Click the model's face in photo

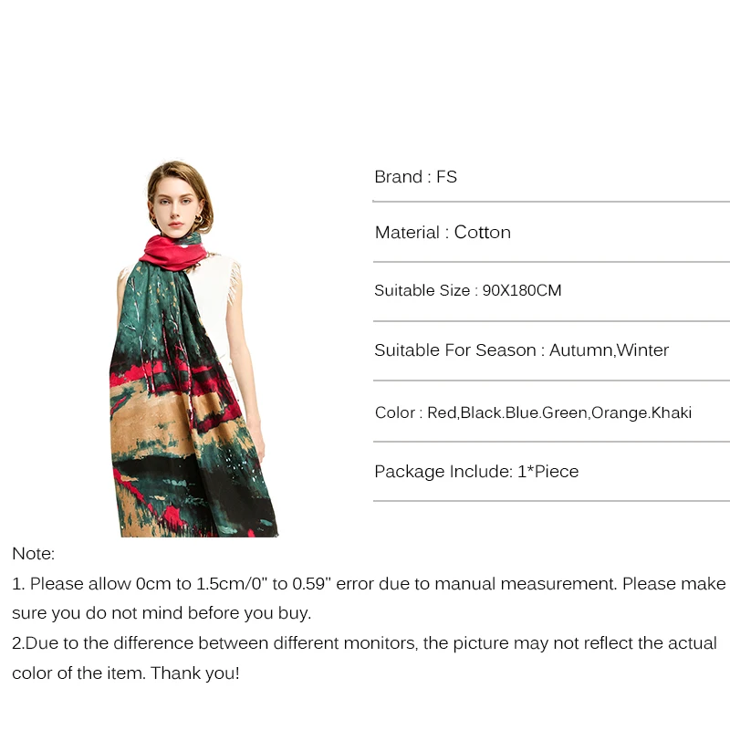174,207
